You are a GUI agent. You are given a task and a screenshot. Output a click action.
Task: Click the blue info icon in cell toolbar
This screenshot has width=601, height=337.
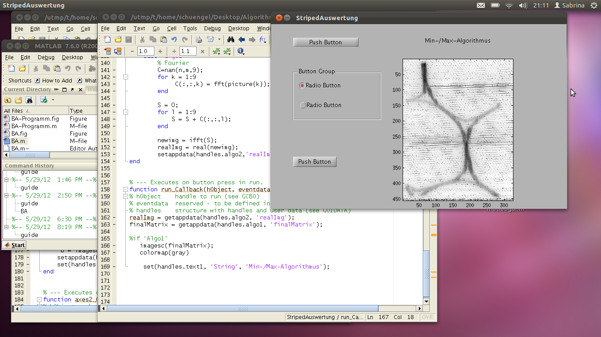(x=241, y=51)
